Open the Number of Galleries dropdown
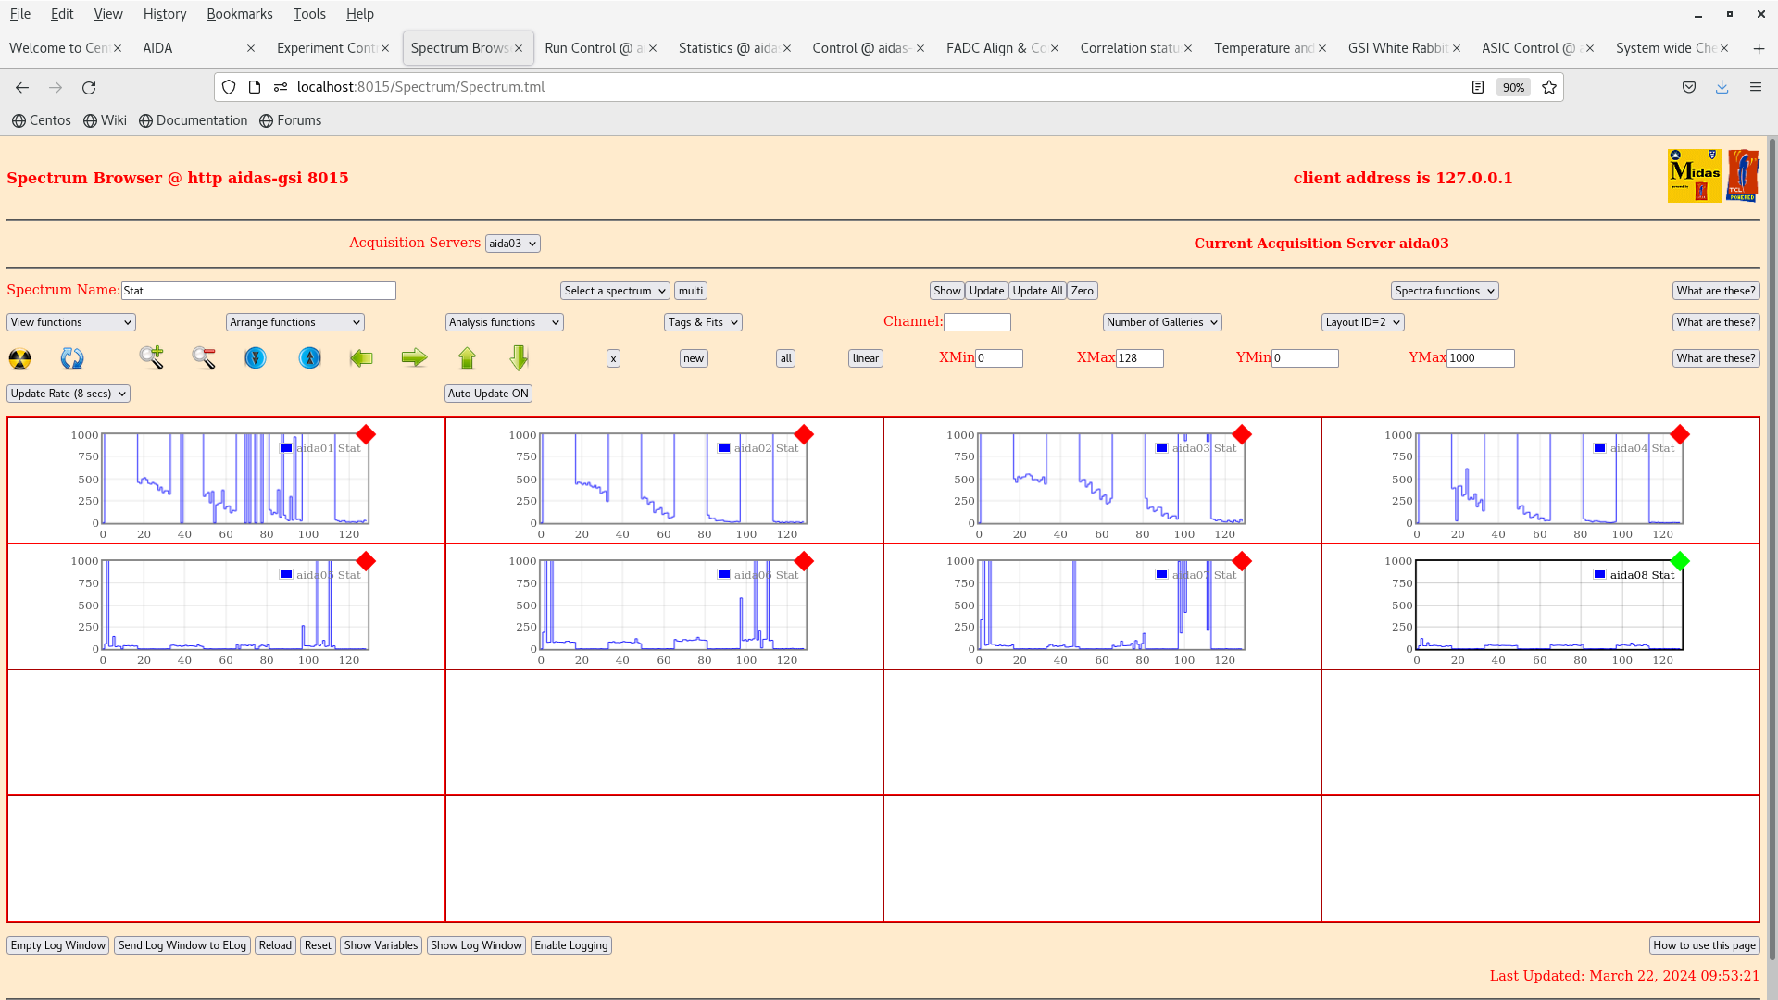 [x=1161, y=322]
